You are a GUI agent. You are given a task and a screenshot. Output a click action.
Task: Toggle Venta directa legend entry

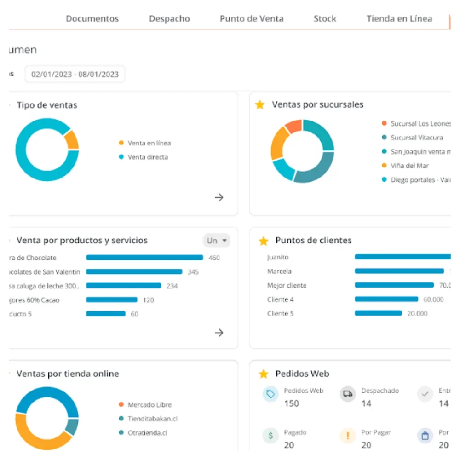click(147, 157)
